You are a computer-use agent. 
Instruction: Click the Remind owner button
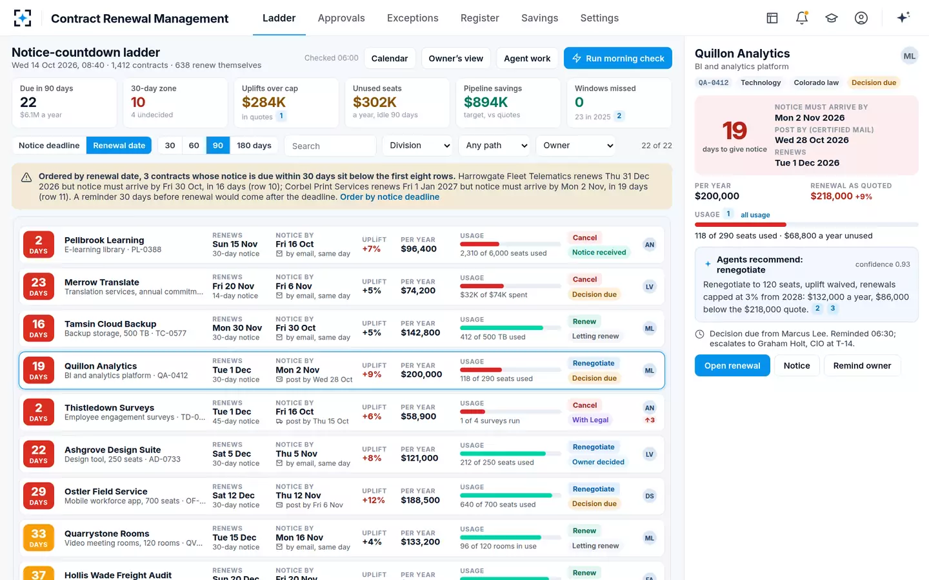click(x=862, y=365)
